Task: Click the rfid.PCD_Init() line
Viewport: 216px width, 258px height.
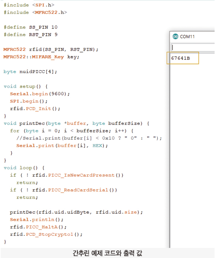Action: tap(35, 109)
